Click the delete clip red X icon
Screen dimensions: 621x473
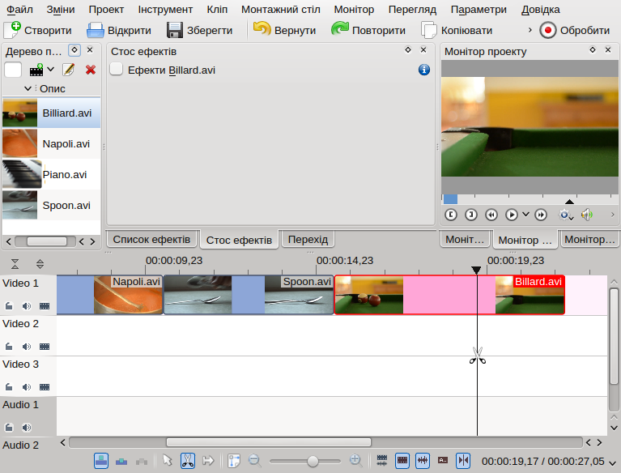pos(91,70)
